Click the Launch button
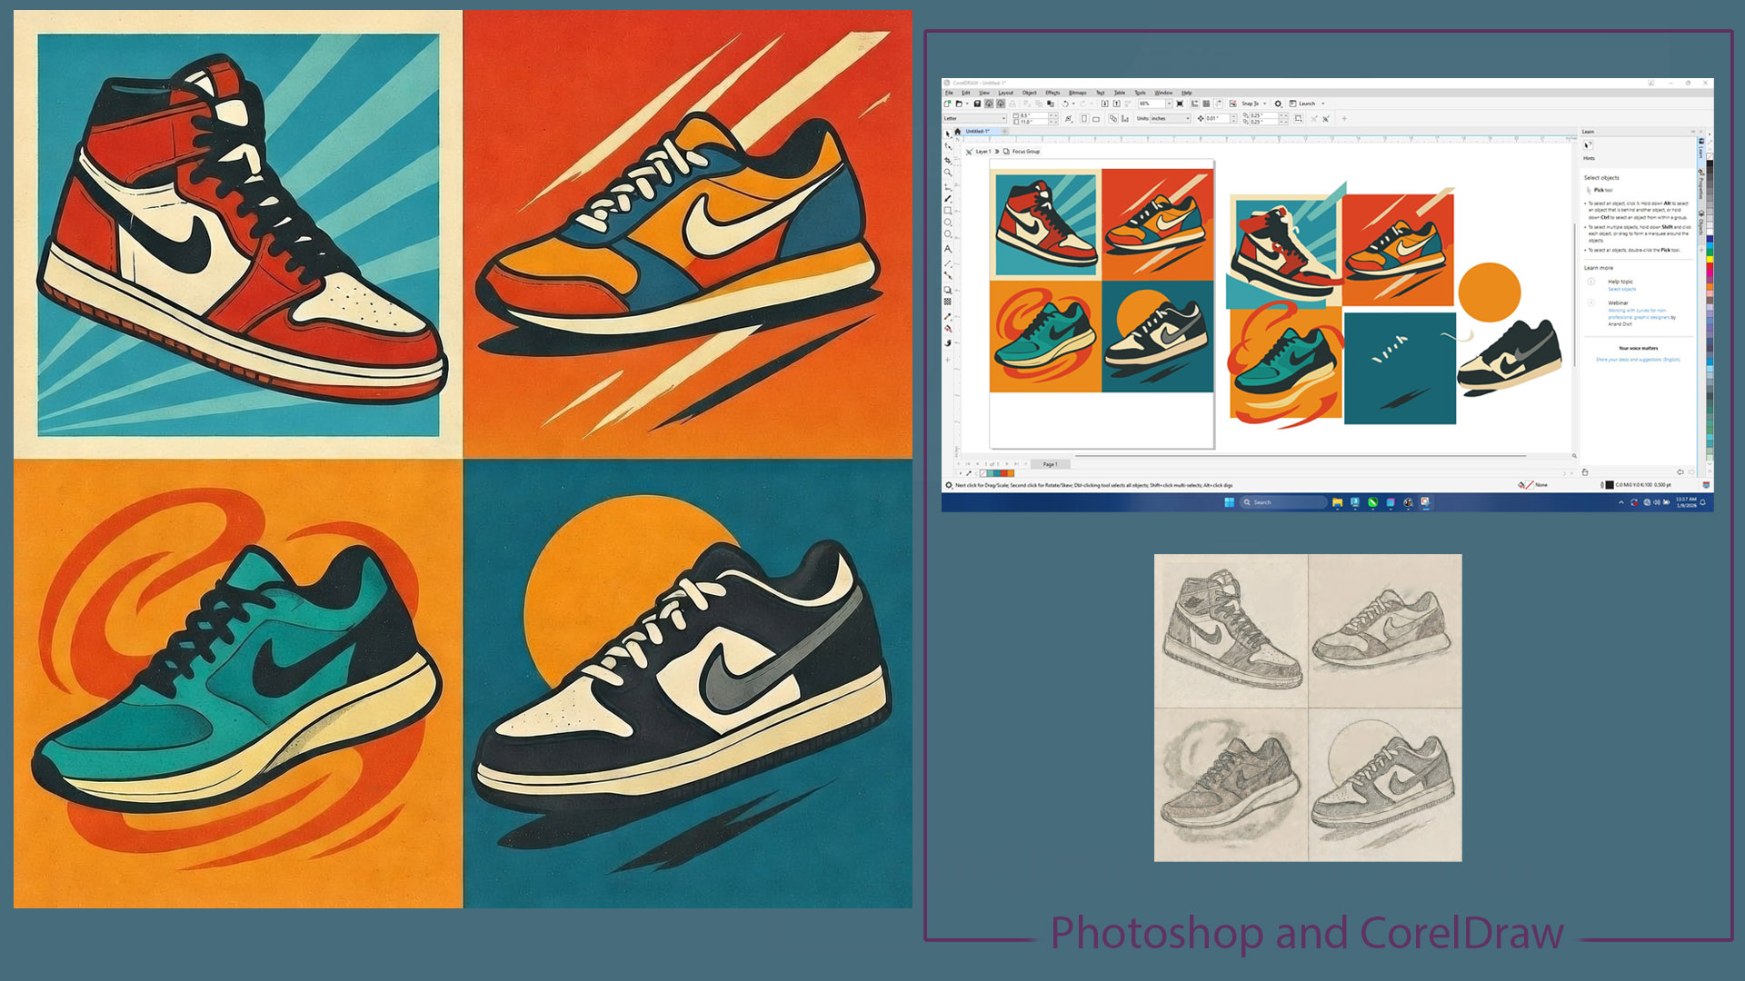1745x981 pixels. coord(1307,104)
